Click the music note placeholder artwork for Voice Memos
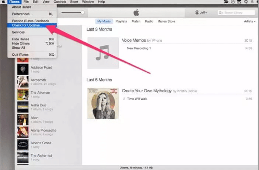 click(103, 53)
